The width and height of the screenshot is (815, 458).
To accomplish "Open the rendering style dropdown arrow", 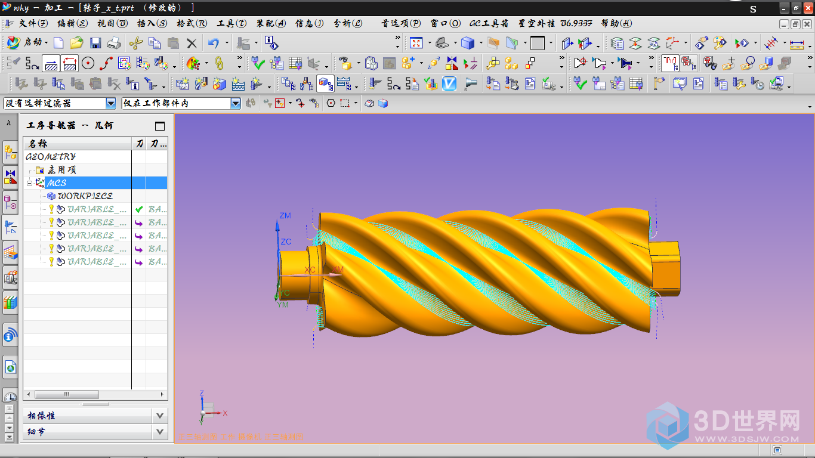I will [x=480, y=43].
